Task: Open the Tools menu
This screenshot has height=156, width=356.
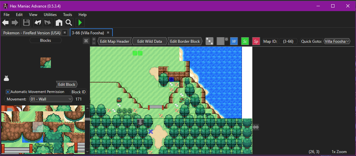Action: 68,15
